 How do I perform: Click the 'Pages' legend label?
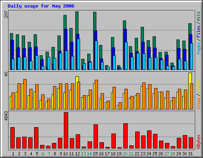[199, 48]
